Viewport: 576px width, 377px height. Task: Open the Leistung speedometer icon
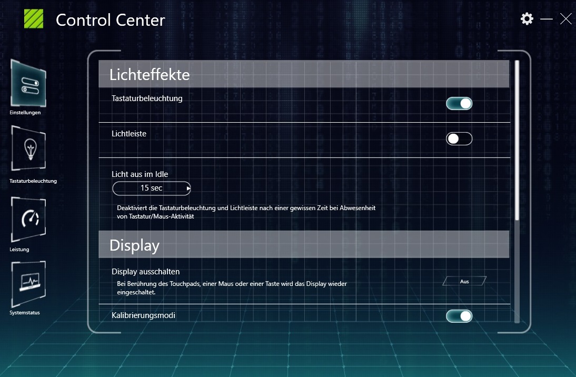click(x=28, y=219)
